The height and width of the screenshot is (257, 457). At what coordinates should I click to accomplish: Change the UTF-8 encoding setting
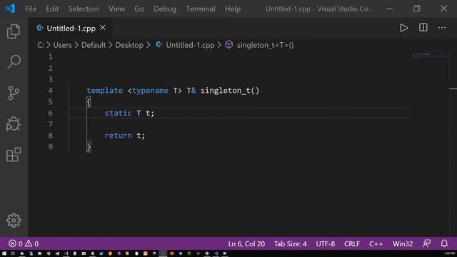326,243
